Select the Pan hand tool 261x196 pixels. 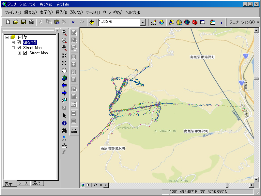64,71
